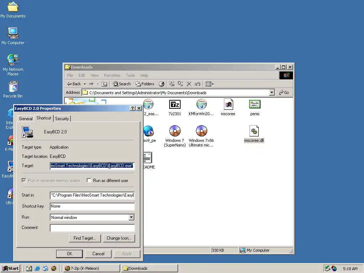Go up one folder level
Screen dimensions: 364x273
(105, 84)
